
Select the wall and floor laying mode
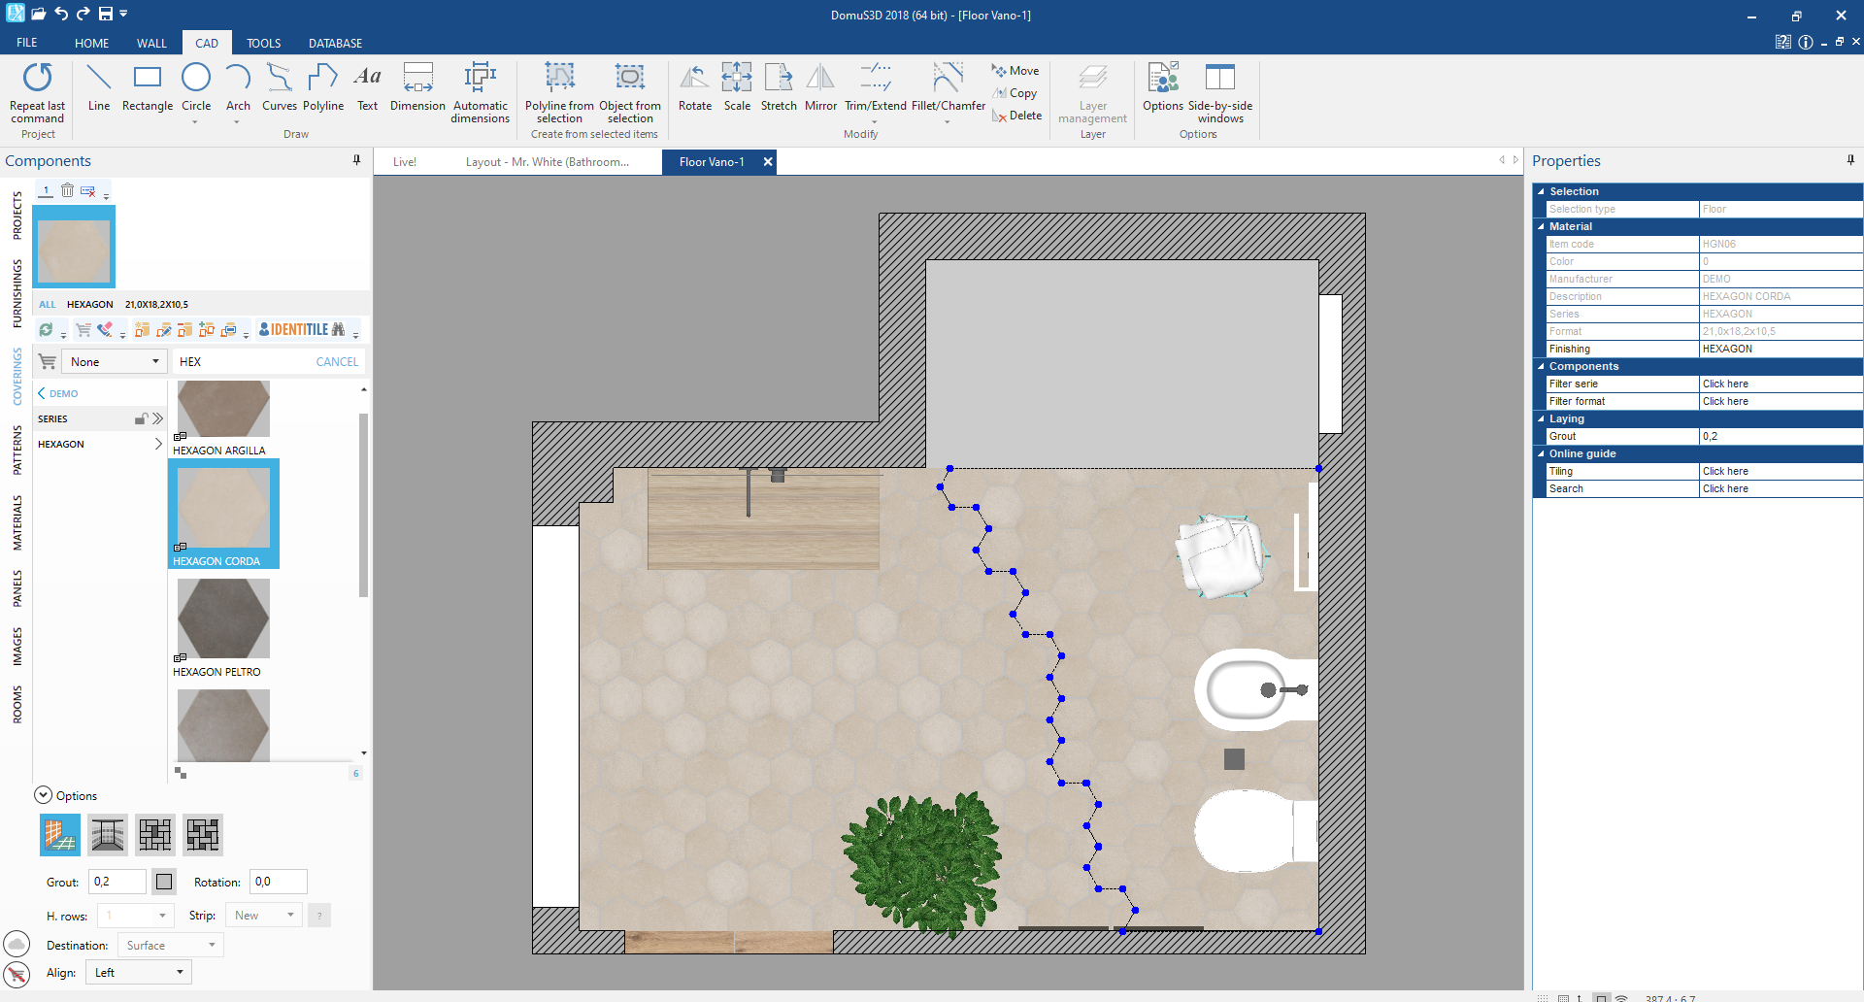(x=60, y=835)
